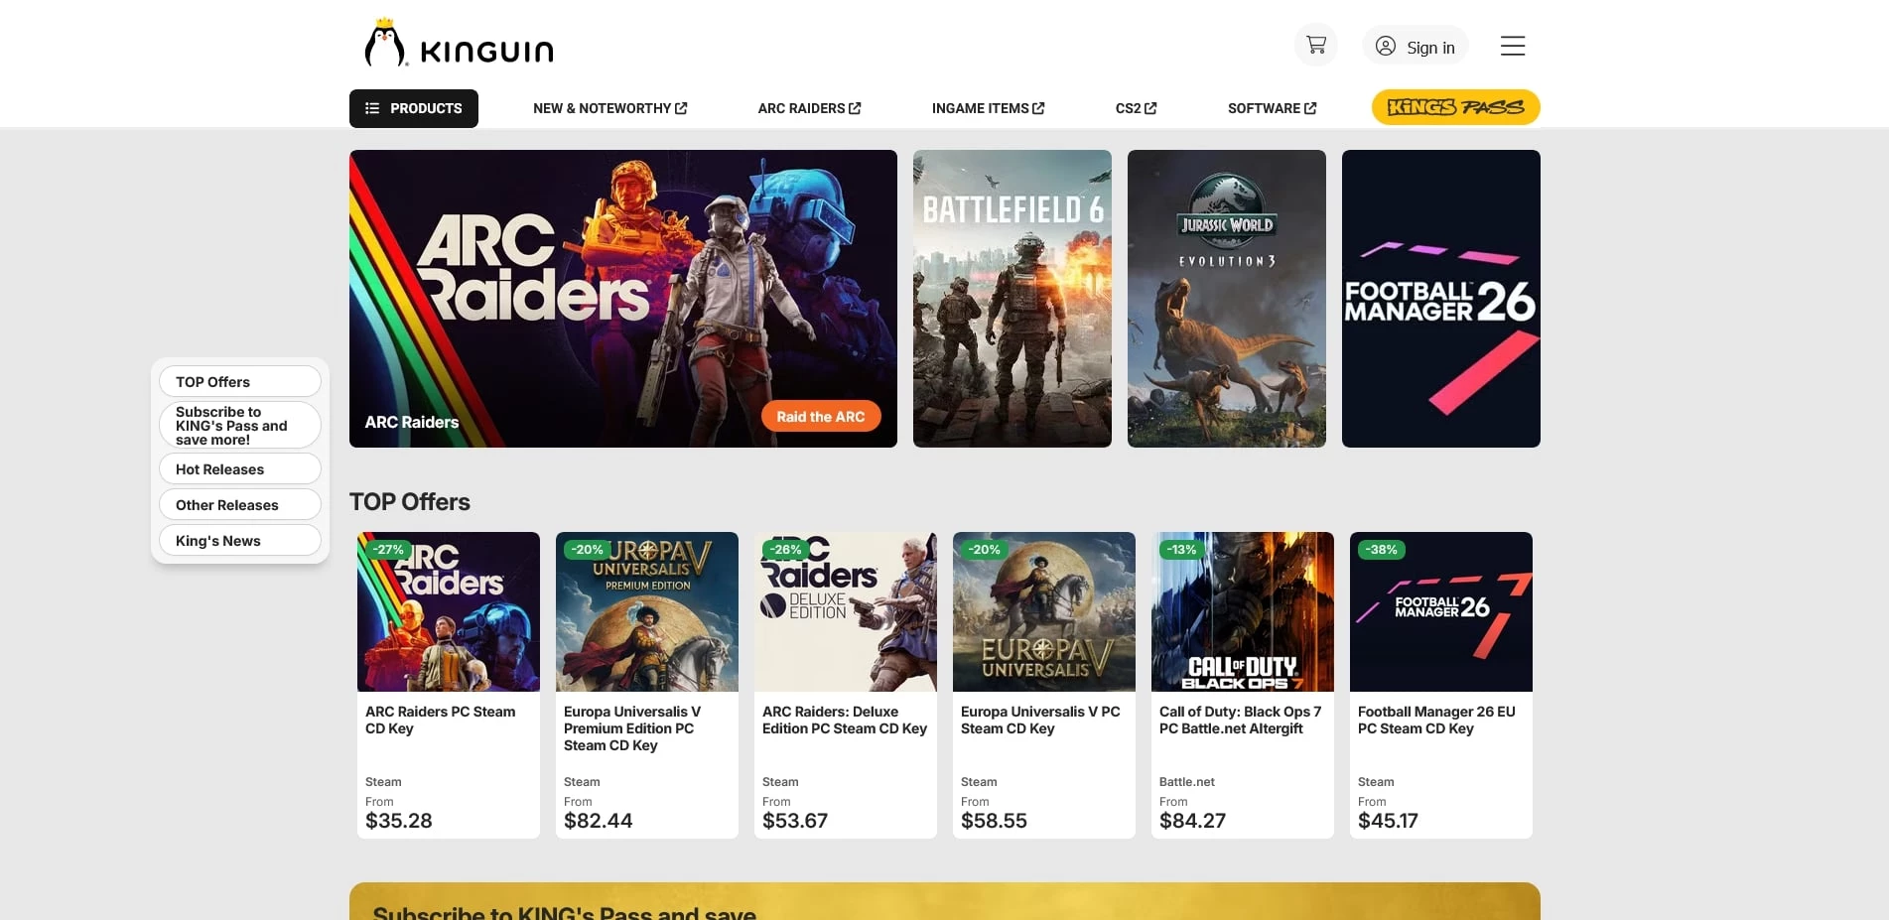Viewport: 1889px width, 920px height.
Task: Click the Sign in button
Action: tap(1415, 47)
